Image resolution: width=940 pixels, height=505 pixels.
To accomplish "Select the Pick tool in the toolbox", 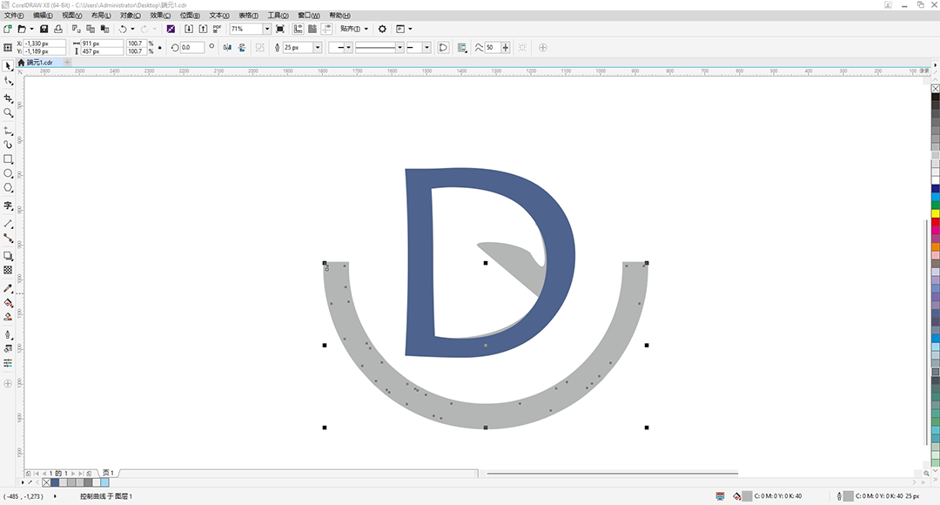I will (8, 65).
